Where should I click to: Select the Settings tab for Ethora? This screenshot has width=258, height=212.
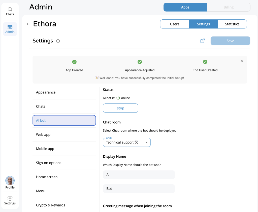203,24
